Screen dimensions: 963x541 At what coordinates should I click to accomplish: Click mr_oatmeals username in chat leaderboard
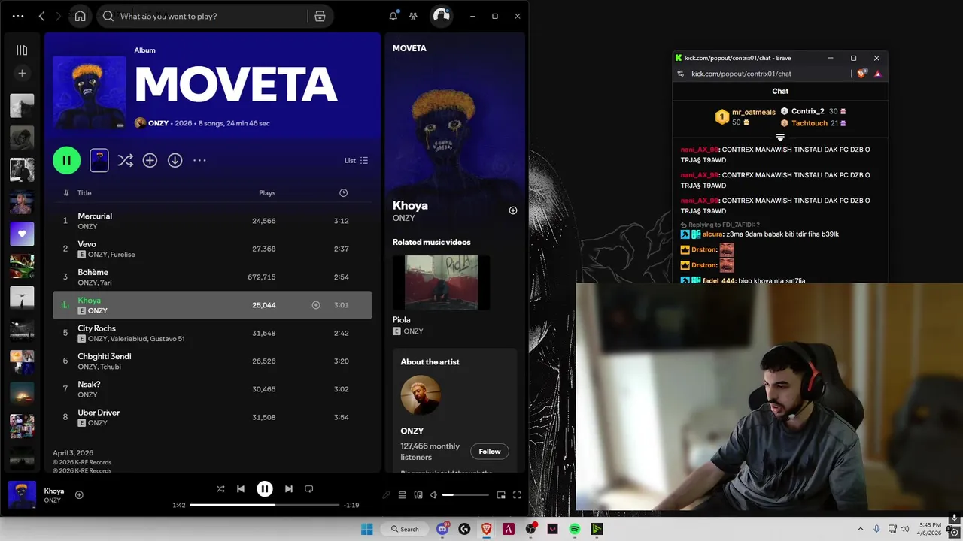(753, 112)
